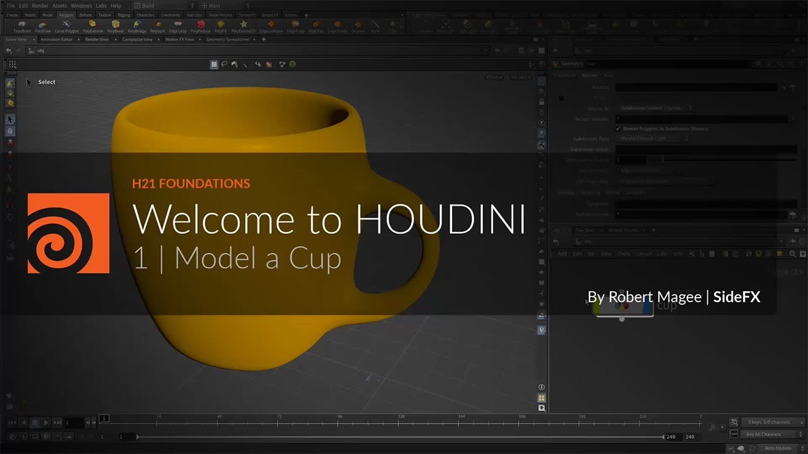The image size is (808, 454).
Task: Open the No cam camera dropdown
Action: (x=520, y=77)
